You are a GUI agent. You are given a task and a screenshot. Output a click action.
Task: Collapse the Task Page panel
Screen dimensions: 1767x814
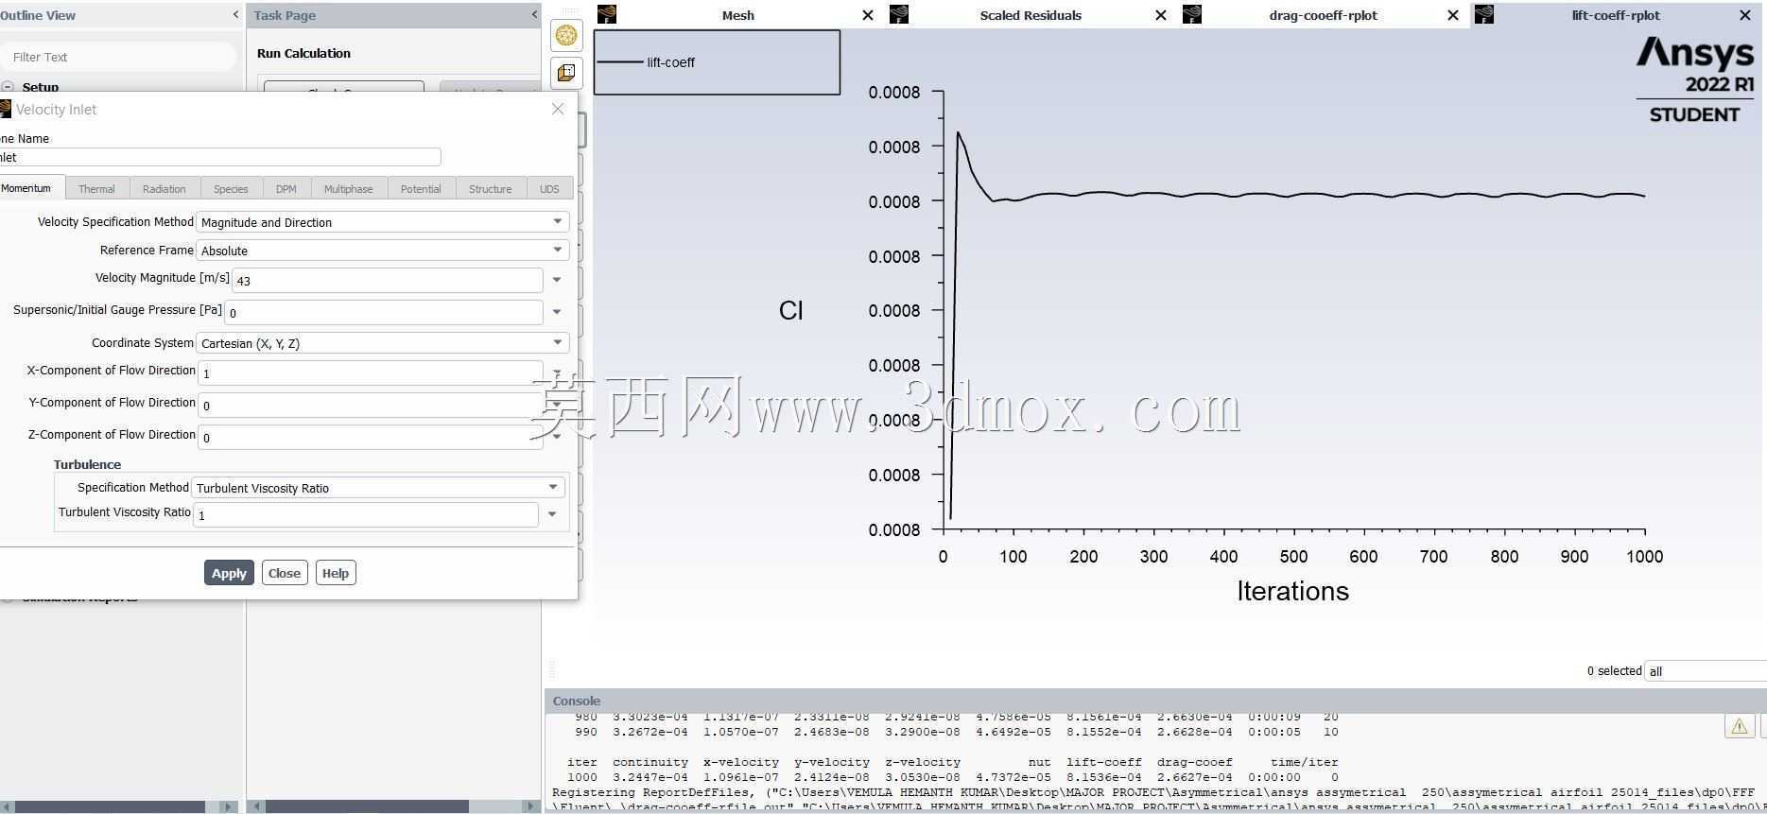click(534, 14)
